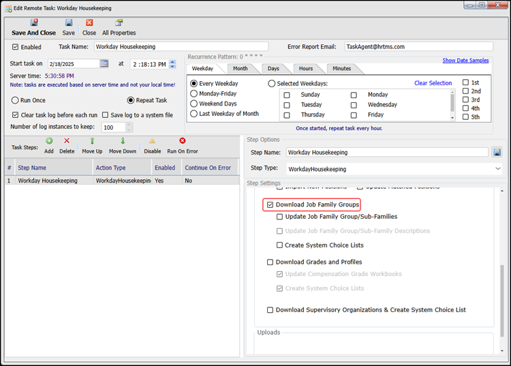Toggle the Enabled checkbox for task

(x=15, y=47)
